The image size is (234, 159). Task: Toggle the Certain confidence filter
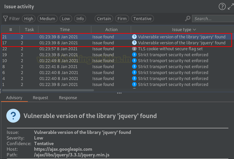pos(104,19)
